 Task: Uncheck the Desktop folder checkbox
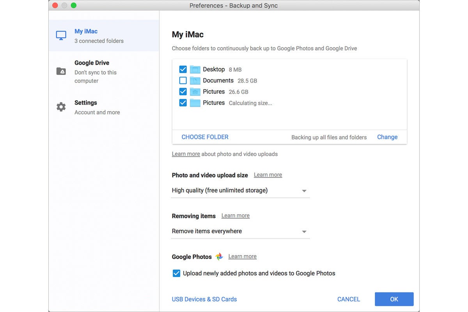point(183,69)
